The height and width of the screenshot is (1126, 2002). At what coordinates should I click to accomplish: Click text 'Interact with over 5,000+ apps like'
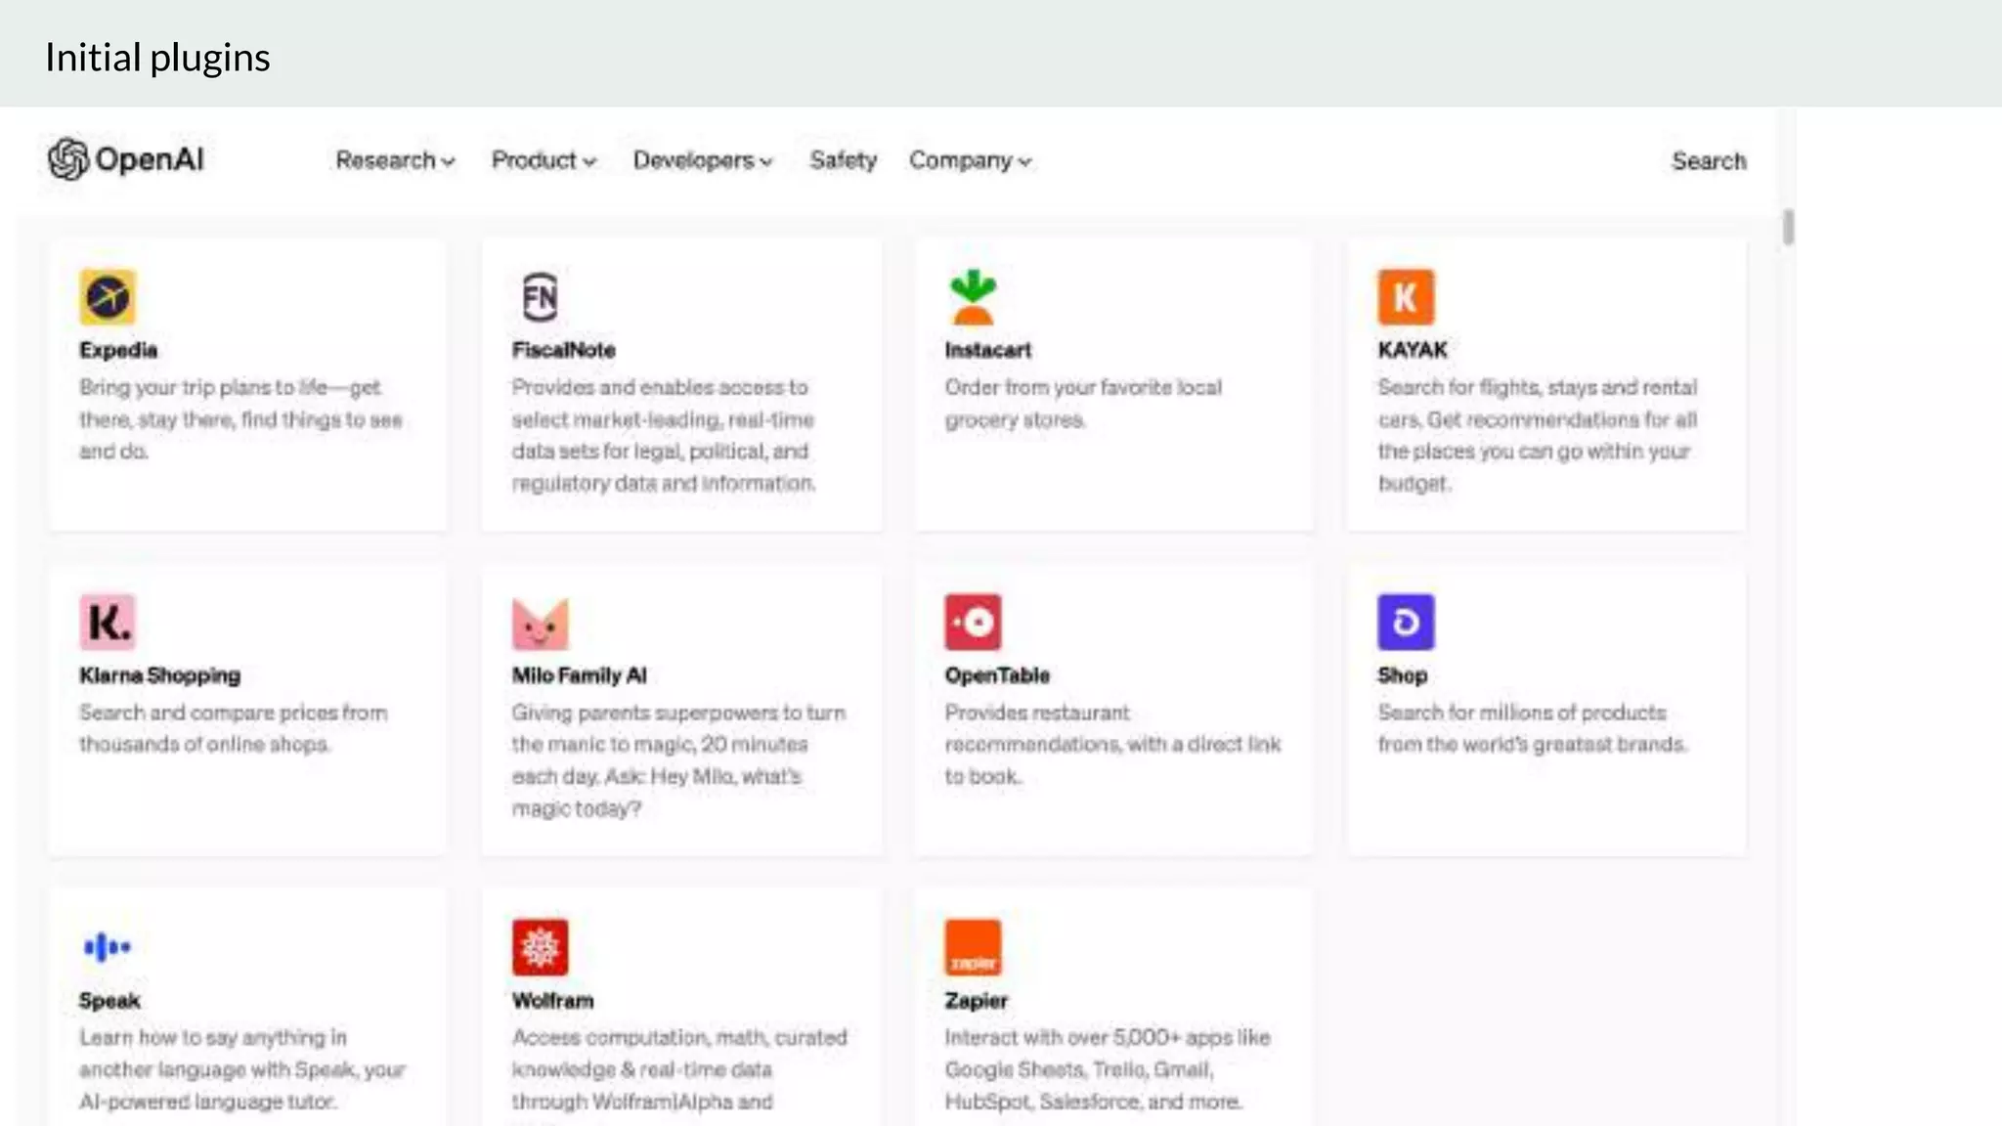point(1108,1037)
